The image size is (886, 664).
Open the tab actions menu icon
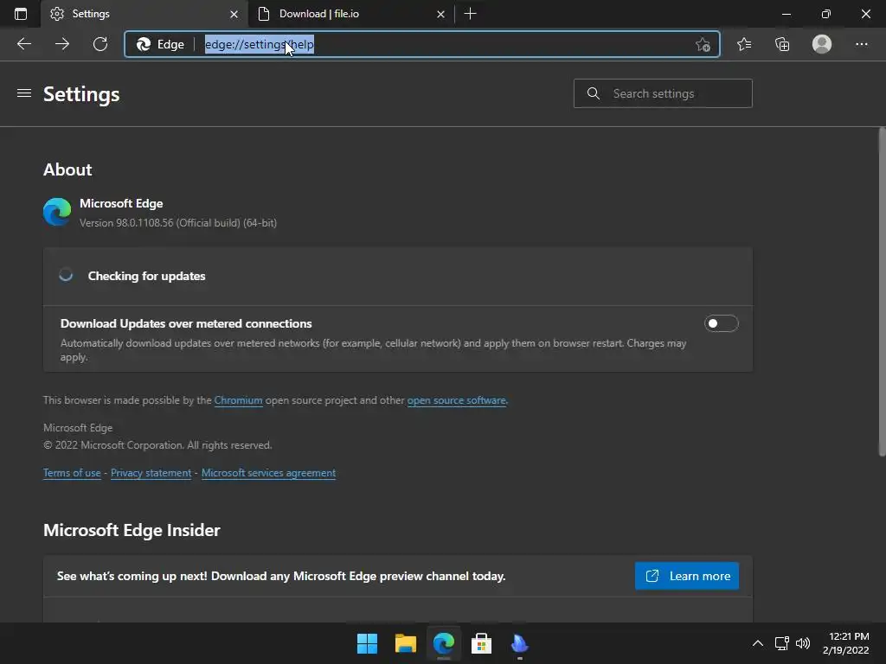point(21,14)
